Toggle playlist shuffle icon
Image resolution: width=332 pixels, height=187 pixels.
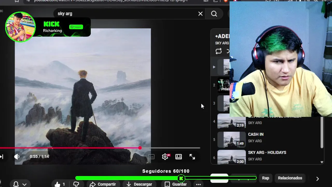pyautogui.click(x=228, y=51)
